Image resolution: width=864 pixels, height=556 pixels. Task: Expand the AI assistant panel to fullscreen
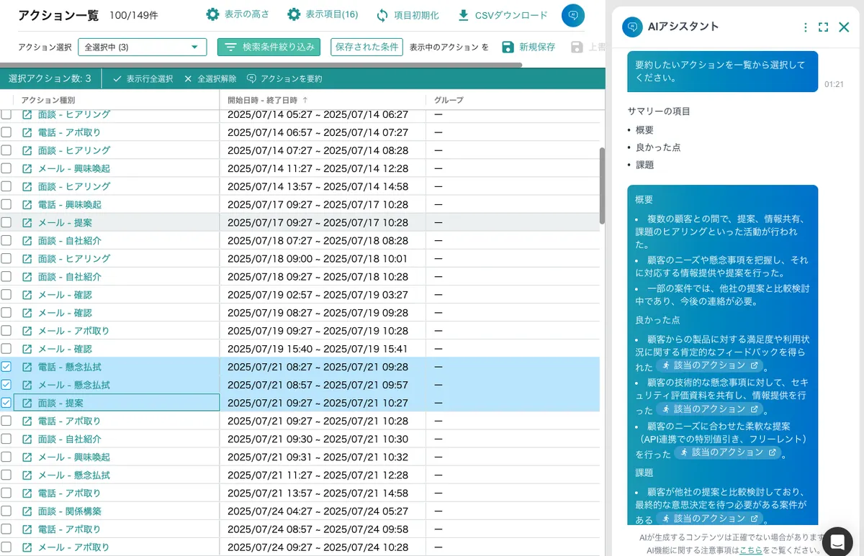tap(824, 27)
